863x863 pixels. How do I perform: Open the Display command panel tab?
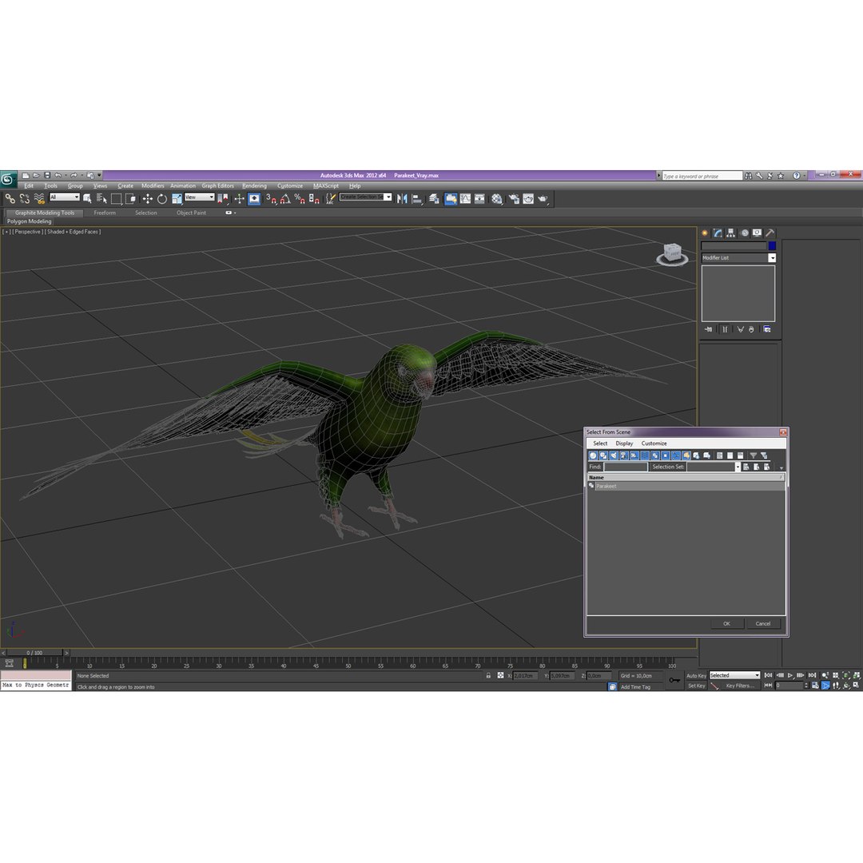click(x=758, y=233)
